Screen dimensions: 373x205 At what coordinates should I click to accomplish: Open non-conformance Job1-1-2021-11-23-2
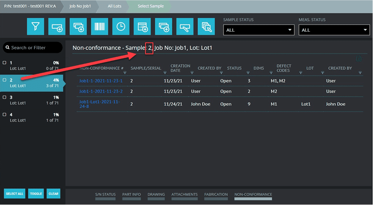click(101, 91)
